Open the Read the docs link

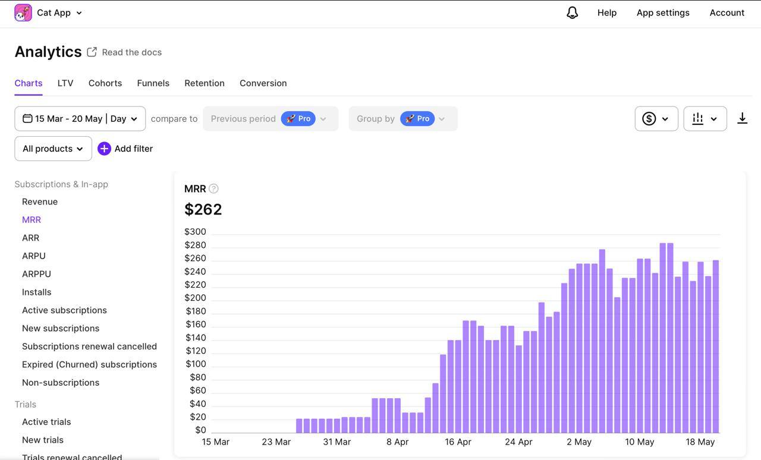click(131, 52)
